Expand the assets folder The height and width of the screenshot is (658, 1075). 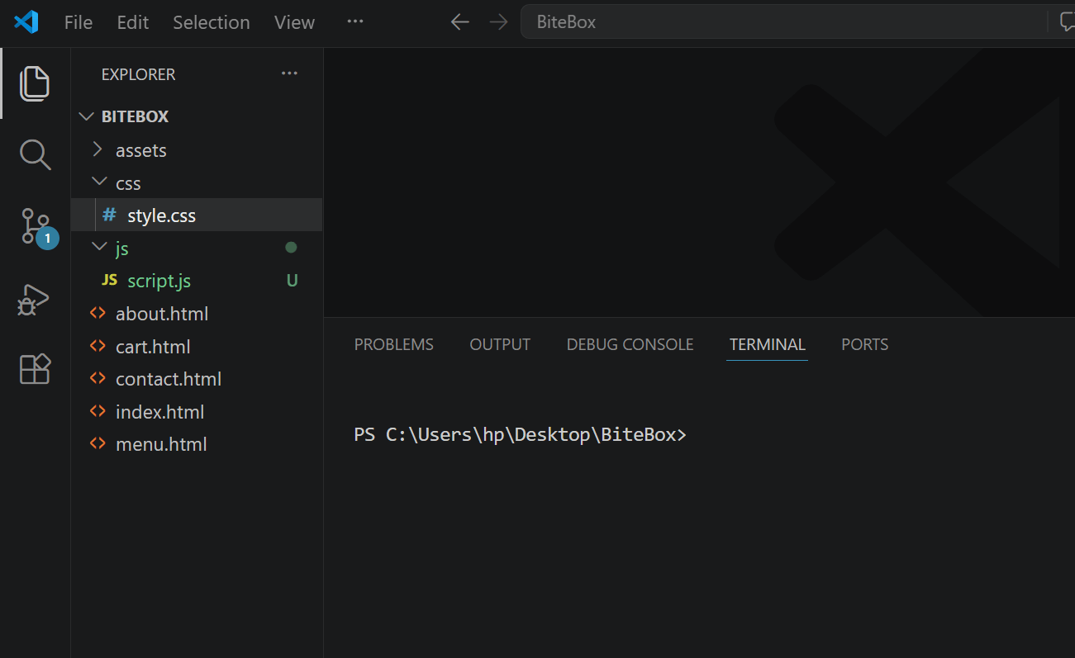[x=98, y=150]
